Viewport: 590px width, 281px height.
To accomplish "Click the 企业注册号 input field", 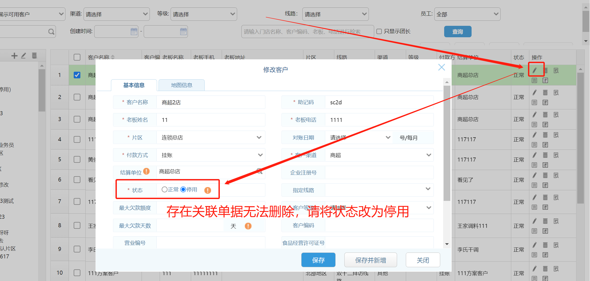I will (x=379, y=172).
